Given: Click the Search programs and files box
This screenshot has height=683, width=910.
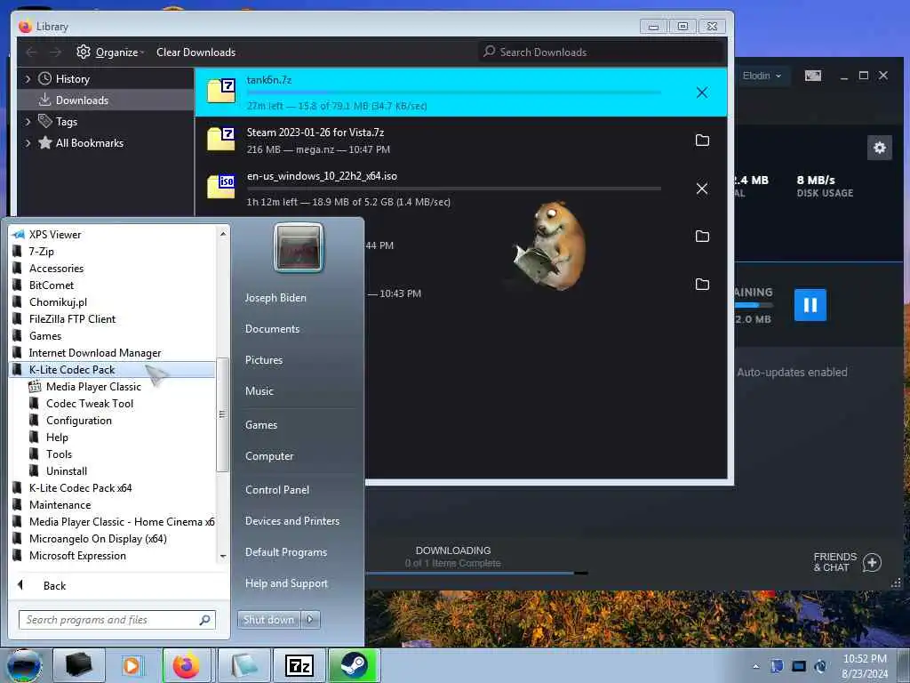Looking at the screenshot, I should 117,620.
